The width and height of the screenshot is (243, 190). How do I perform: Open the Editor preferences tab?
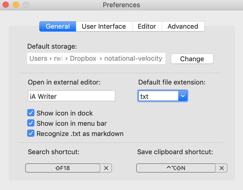pos(147,26)
